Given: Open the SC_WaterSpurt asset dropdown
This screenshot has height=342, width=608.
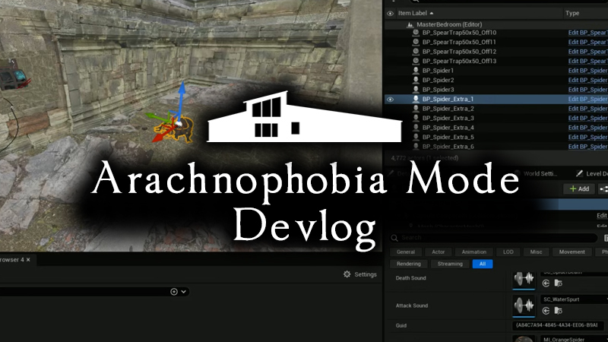Looking at the screenshot, I should point(574,299).
